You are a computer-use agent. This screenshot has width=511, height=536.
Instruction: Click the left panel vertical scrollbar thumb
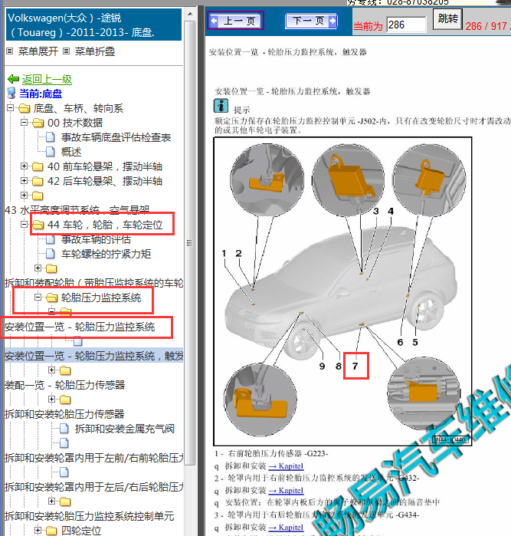(x=190, y=243)
